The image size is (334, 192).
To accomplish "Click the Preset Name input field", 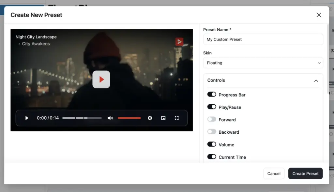I will 263,39.
